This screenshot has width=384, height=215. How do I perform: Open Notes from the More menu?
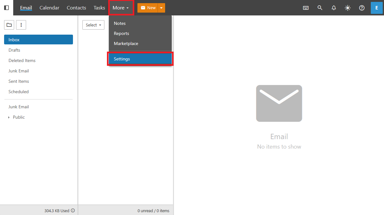120,23
